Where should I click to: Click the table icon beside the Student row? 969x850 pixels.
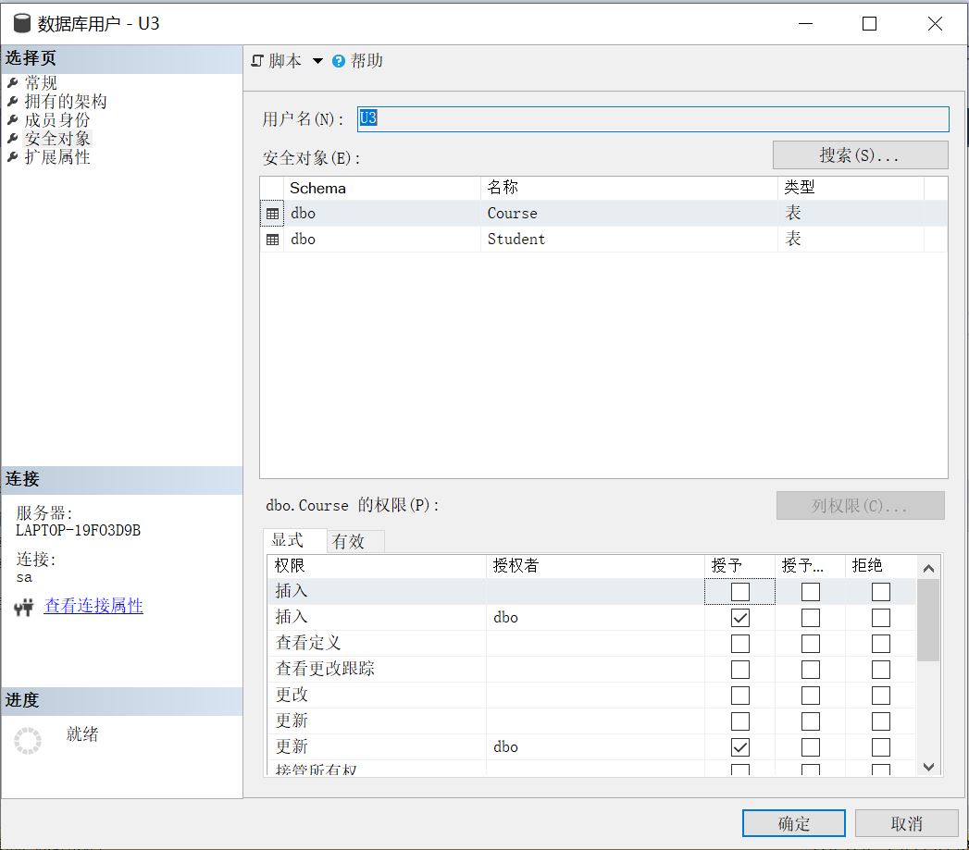click(x=272, y=239)
